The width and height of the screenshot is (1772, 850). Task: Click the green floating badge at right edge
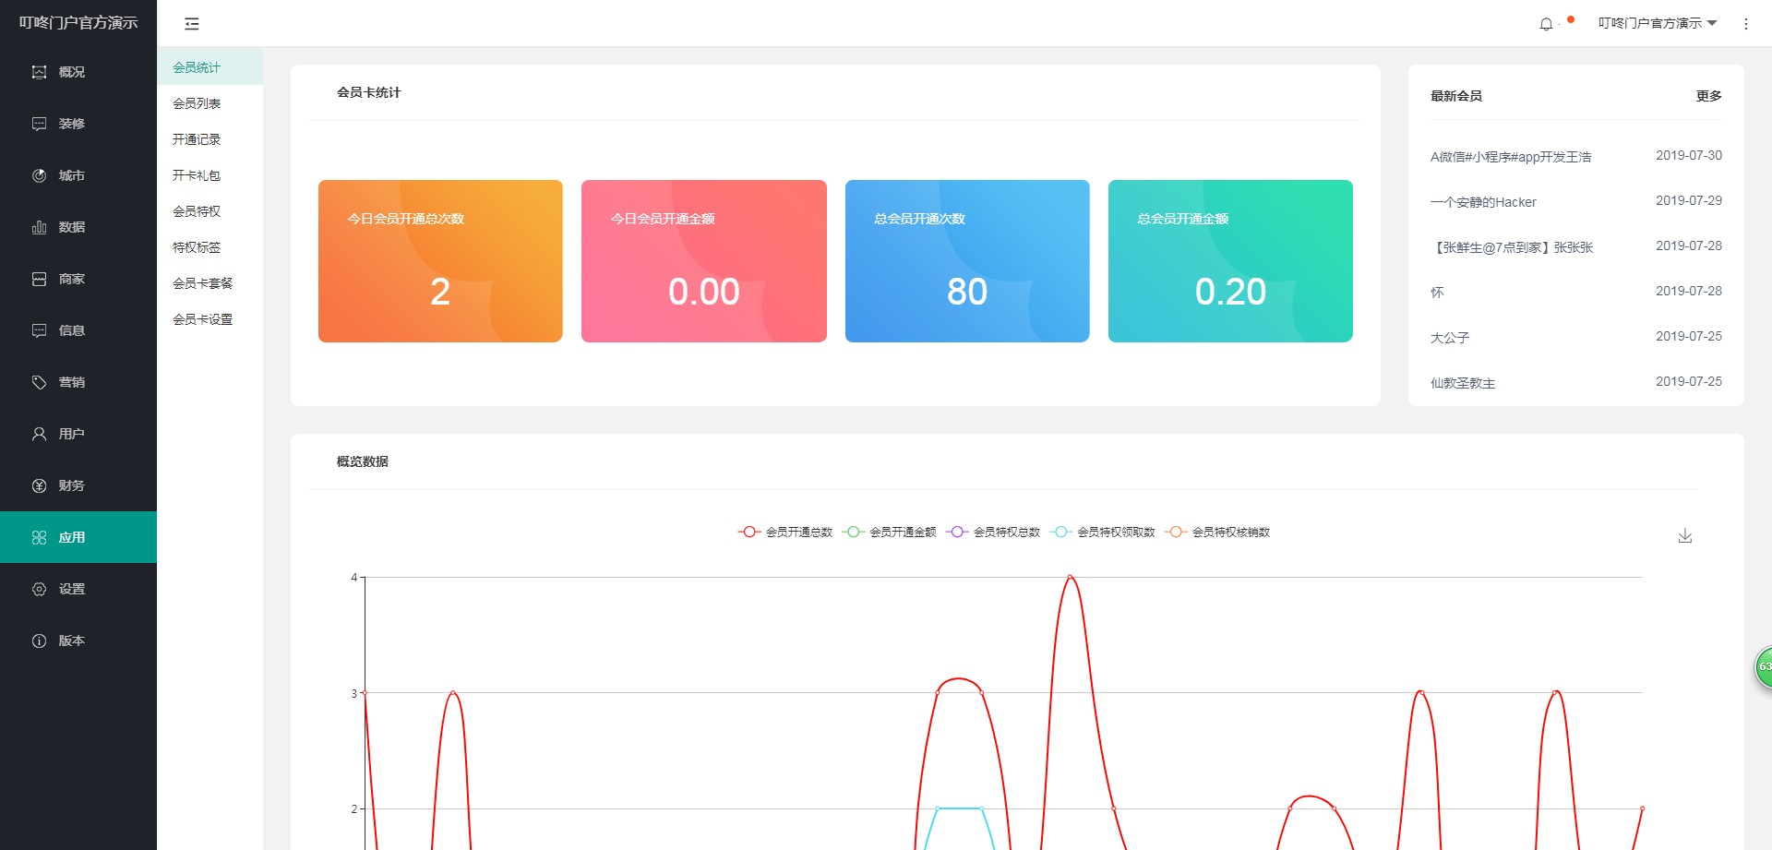coord(1763,667)
